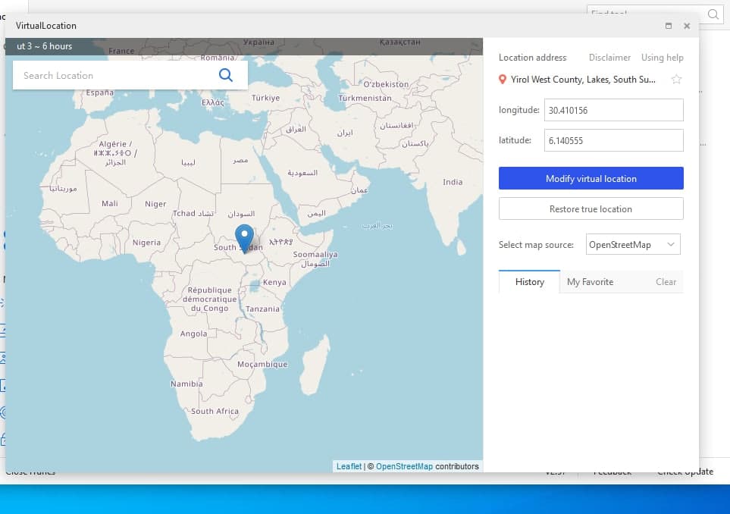Close the VirtualLocation dialog

pos(687,26)
